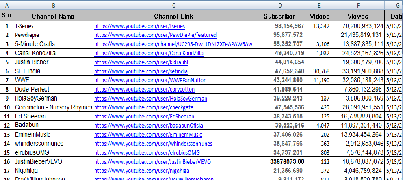Open the elrubiusOMG YouTube link

pos(147,153)
